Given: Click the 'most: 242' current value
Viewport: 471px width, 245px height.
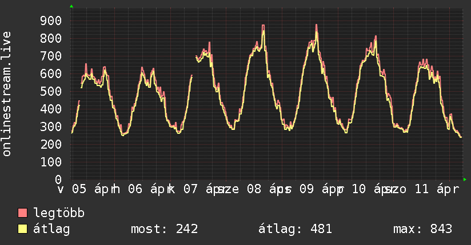Looking at the screenshot, I should 164,229.
